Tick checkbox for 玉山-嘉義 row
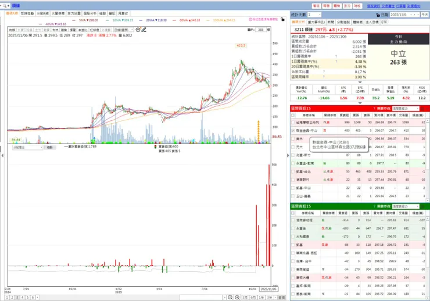 293,196
